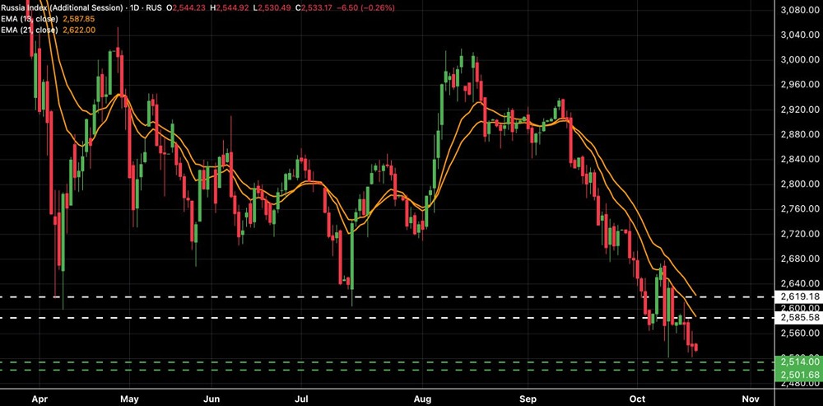Click the green 2,514.00 price label
Viewport: 823px width, 406px height.
pyautogui.click(x=800, y=362)
